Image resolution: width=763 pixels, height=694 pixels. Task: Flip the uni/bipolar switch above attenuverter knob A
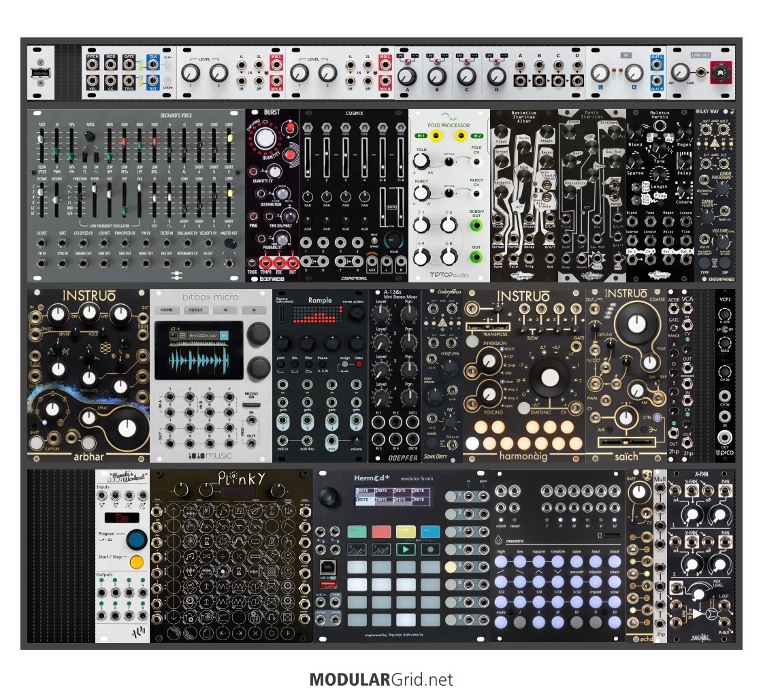point(407,62)
